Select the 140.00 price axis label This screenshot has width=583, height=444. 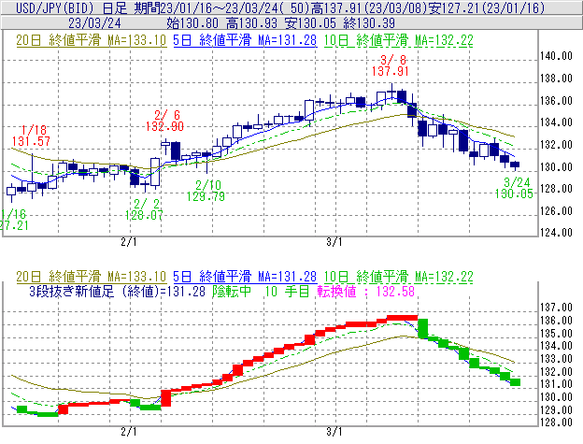[556, 56]
